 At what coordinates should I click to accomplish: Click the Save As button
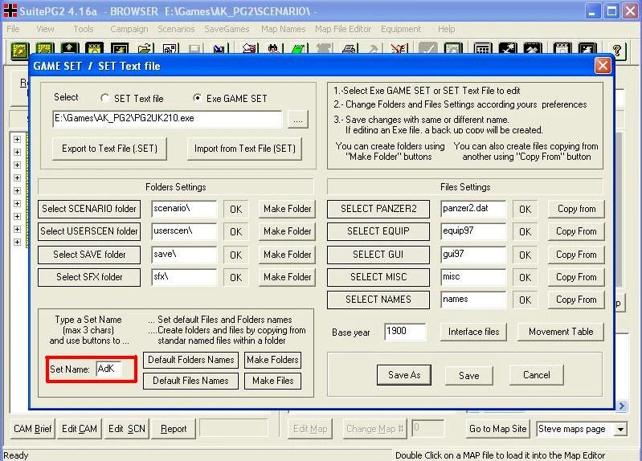[404, 375]
